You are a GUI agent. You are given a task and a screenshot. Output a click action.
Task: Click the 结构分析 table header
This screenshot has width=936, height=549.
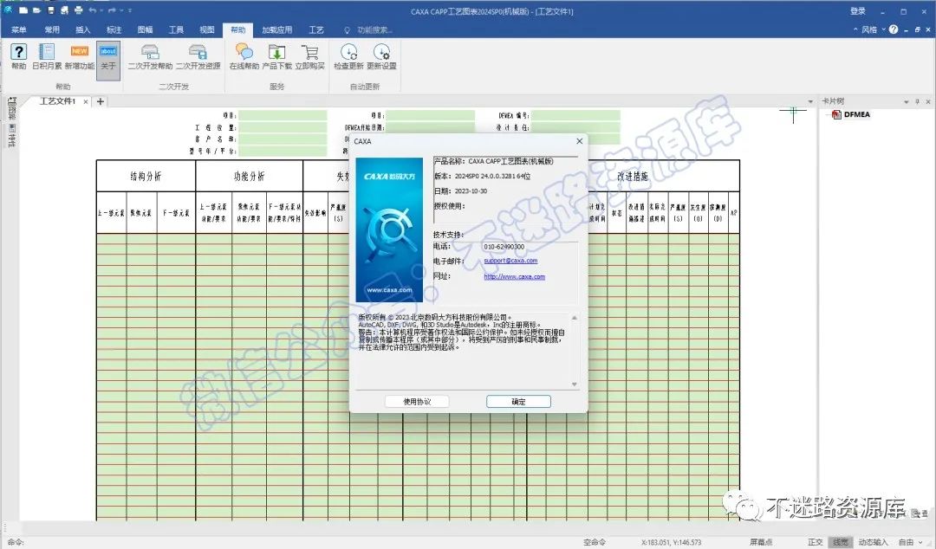146,176
